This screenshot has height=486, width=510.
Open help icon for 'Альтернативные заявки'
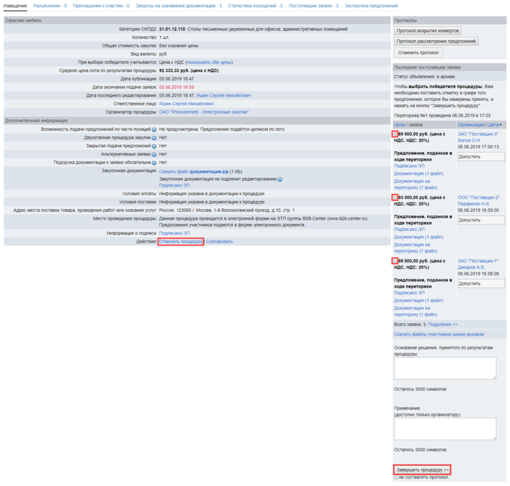(x=154, y=154)
